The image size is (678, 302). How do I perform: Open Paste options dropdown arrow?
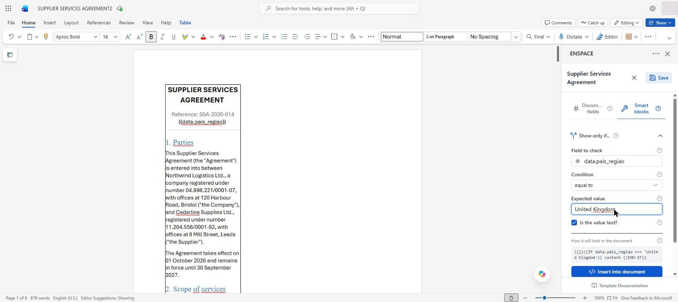36,37
